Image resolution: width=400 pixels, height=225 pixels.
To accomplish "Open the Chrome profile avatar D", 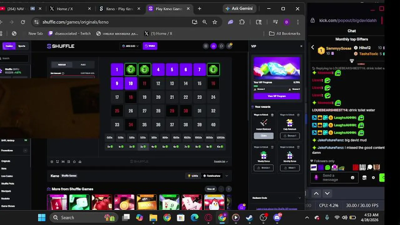I will [286, 22].
